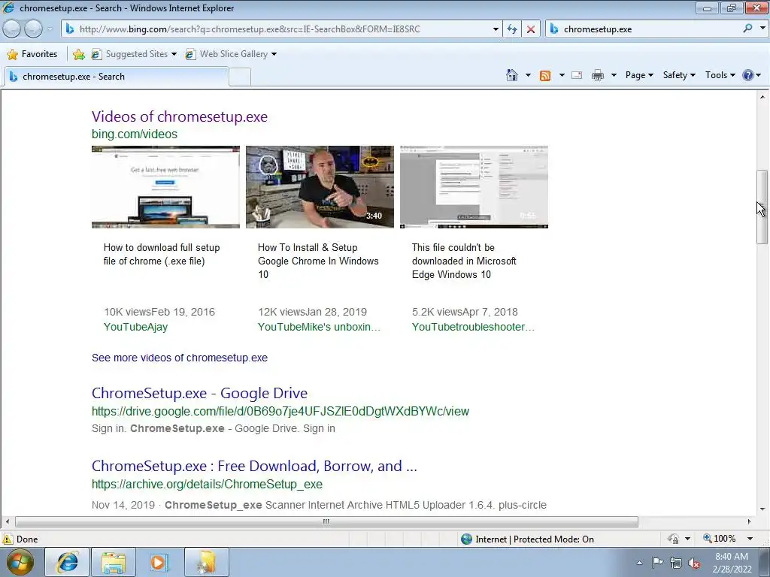Click the Read Mail envelope icon
The height and width of the screenshot is (577, 770).
tap(577, 75)
